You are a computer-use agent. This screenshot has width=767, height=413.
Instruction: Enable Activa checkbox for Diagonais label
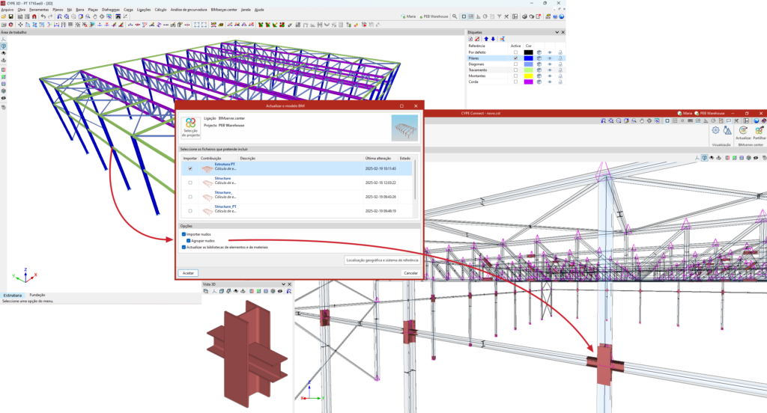click(x=515, y=64)
